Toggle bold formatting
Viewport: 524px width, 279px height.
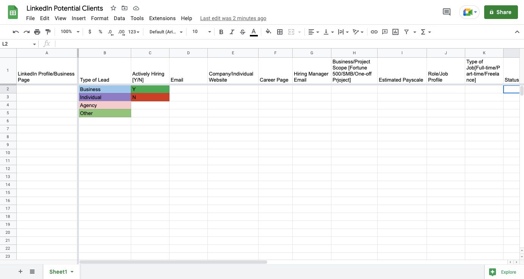coord(221,32)
